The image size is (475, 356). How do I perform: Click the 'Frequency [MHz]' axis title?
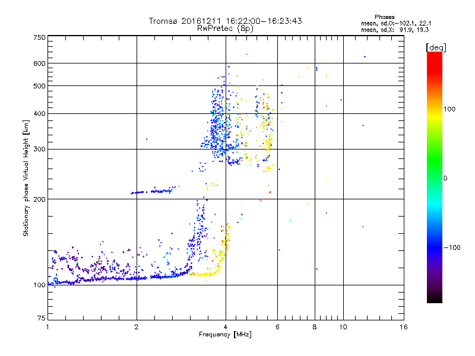(x=225, y=335)
